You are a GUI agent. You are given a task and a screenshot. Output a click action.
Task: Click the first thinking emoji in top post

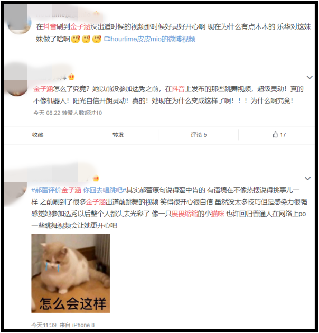pos(76,39)
